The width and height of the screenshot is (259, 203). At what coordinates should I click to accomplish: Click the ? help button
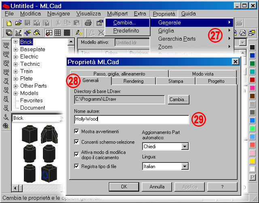tap(222, 187)
